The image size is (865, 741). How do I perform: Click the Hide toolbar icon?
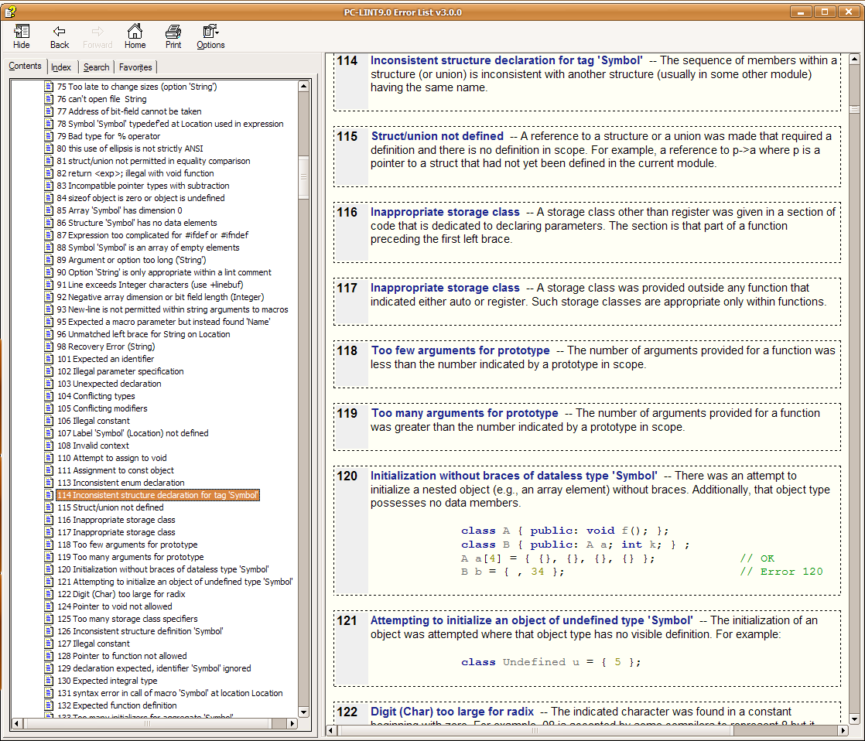coord(22,37)
